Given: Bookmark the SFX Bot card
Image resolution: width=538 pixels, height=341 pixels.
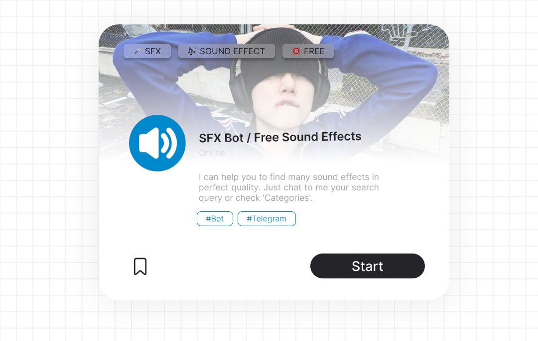Looking at the screenshot, I should pyautogui.click(x=140, y=266).
